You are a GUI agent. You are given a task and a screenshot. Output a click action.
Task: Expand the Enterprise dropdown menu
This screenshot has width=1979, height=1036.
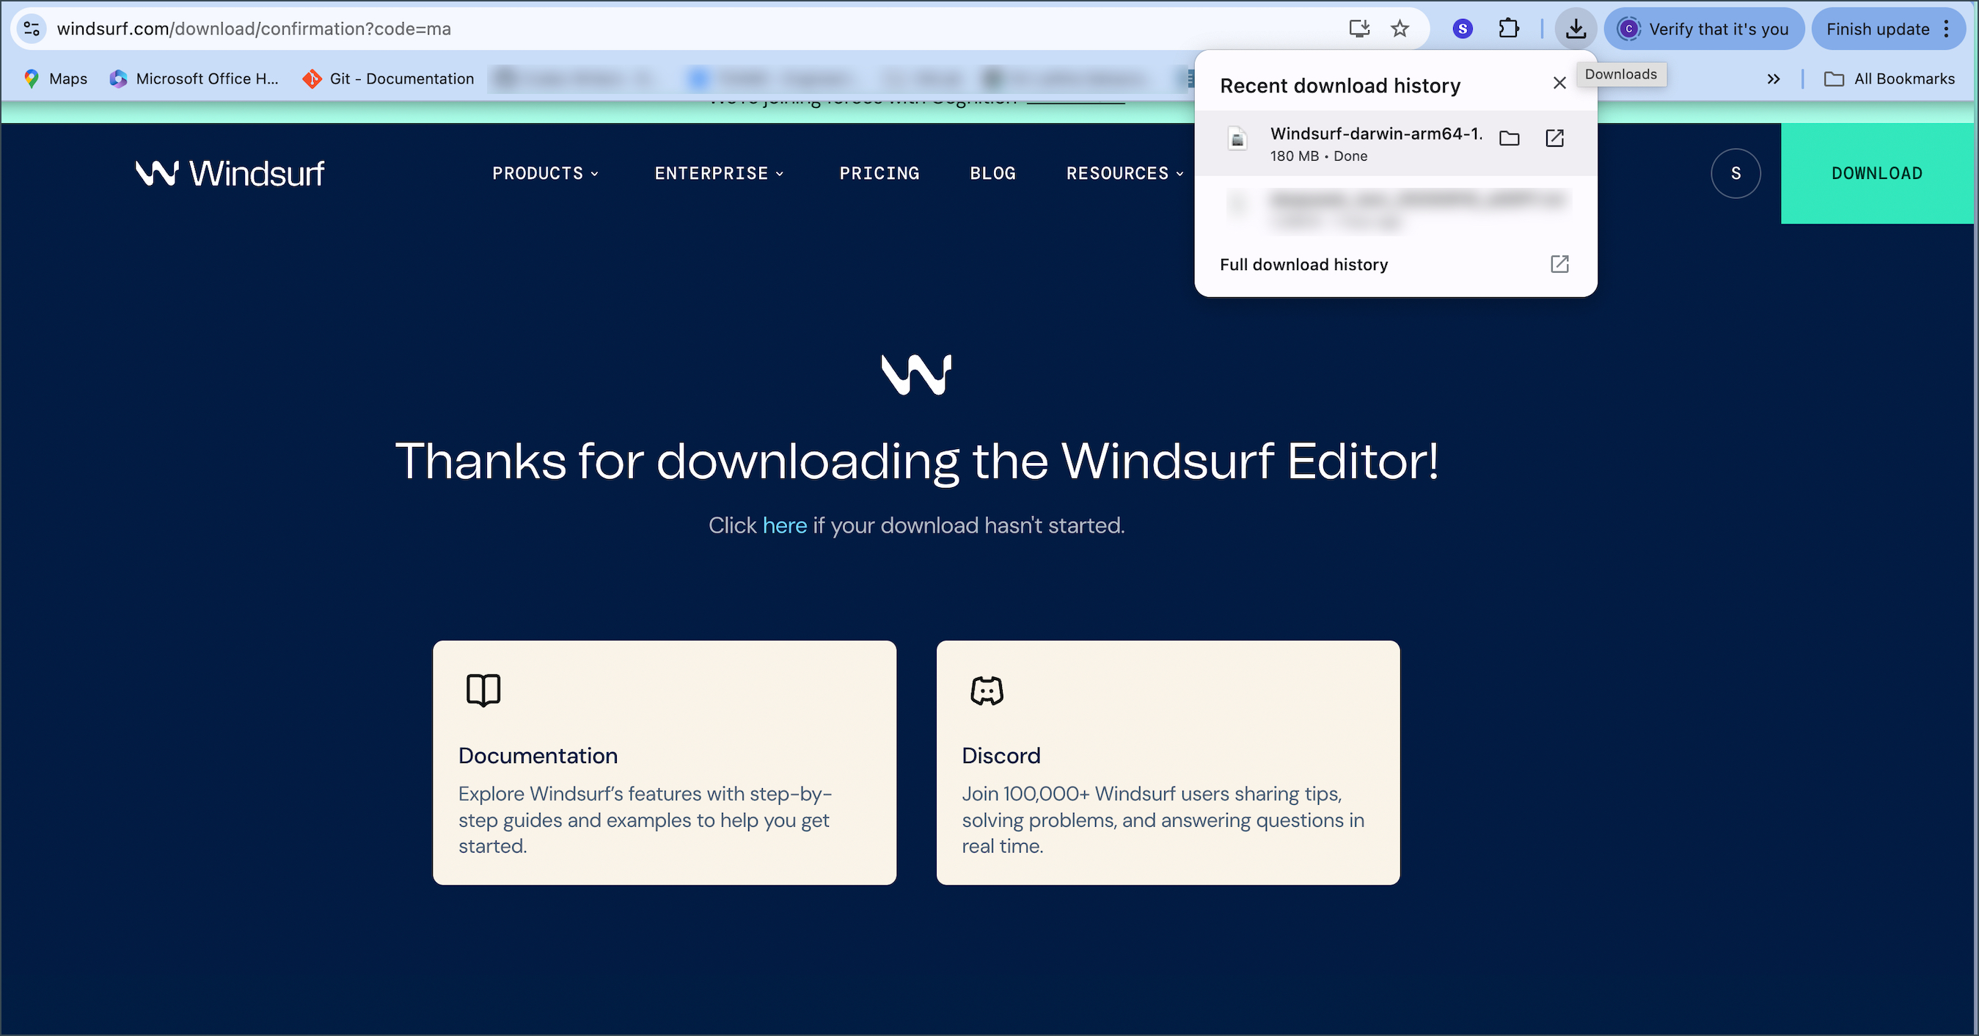click(x=718, y=174)
